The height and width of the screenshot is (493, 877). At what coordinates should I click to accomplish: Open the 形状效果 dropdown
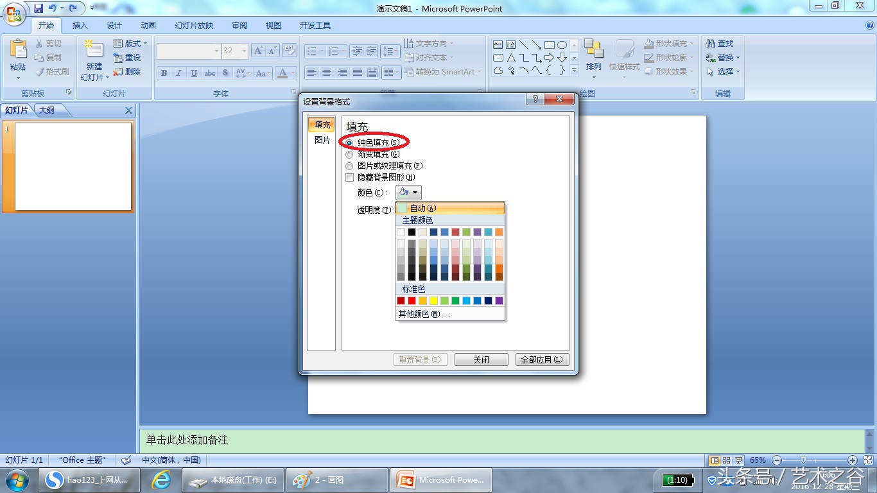669,72
